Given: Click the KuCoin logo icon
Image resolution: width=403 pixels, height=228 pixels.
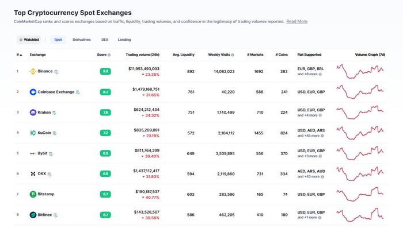Looking at the screenshot, I should [x=33, y=133].
